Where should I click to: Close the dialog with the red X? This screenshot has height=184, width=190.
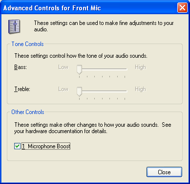(x=182, y=8)
